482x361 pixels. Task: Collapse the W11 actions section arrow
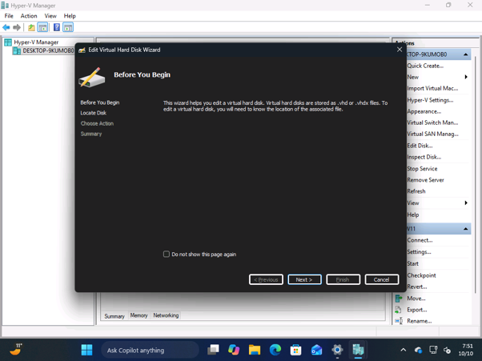(x=466, y=229)
